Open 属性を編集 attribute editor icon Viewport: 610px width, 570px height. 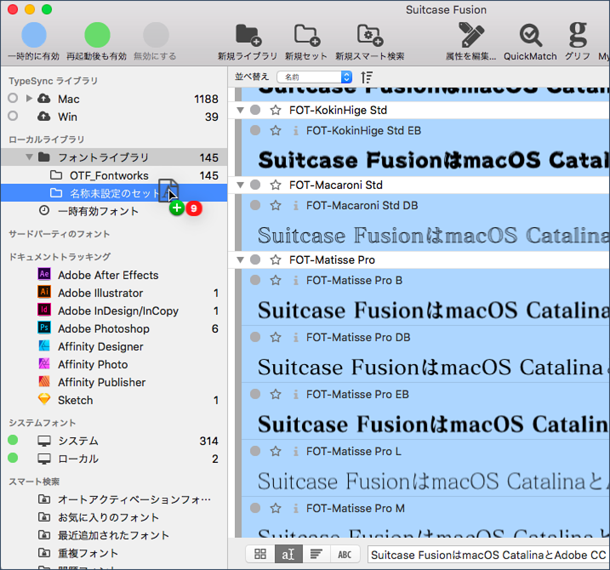coord(471,35)
